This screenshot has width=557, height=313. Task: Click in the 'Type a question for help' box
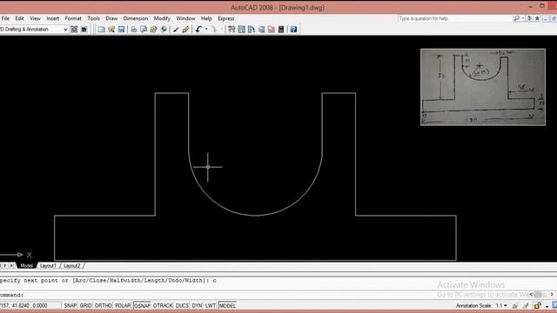[x=454, y=18]
